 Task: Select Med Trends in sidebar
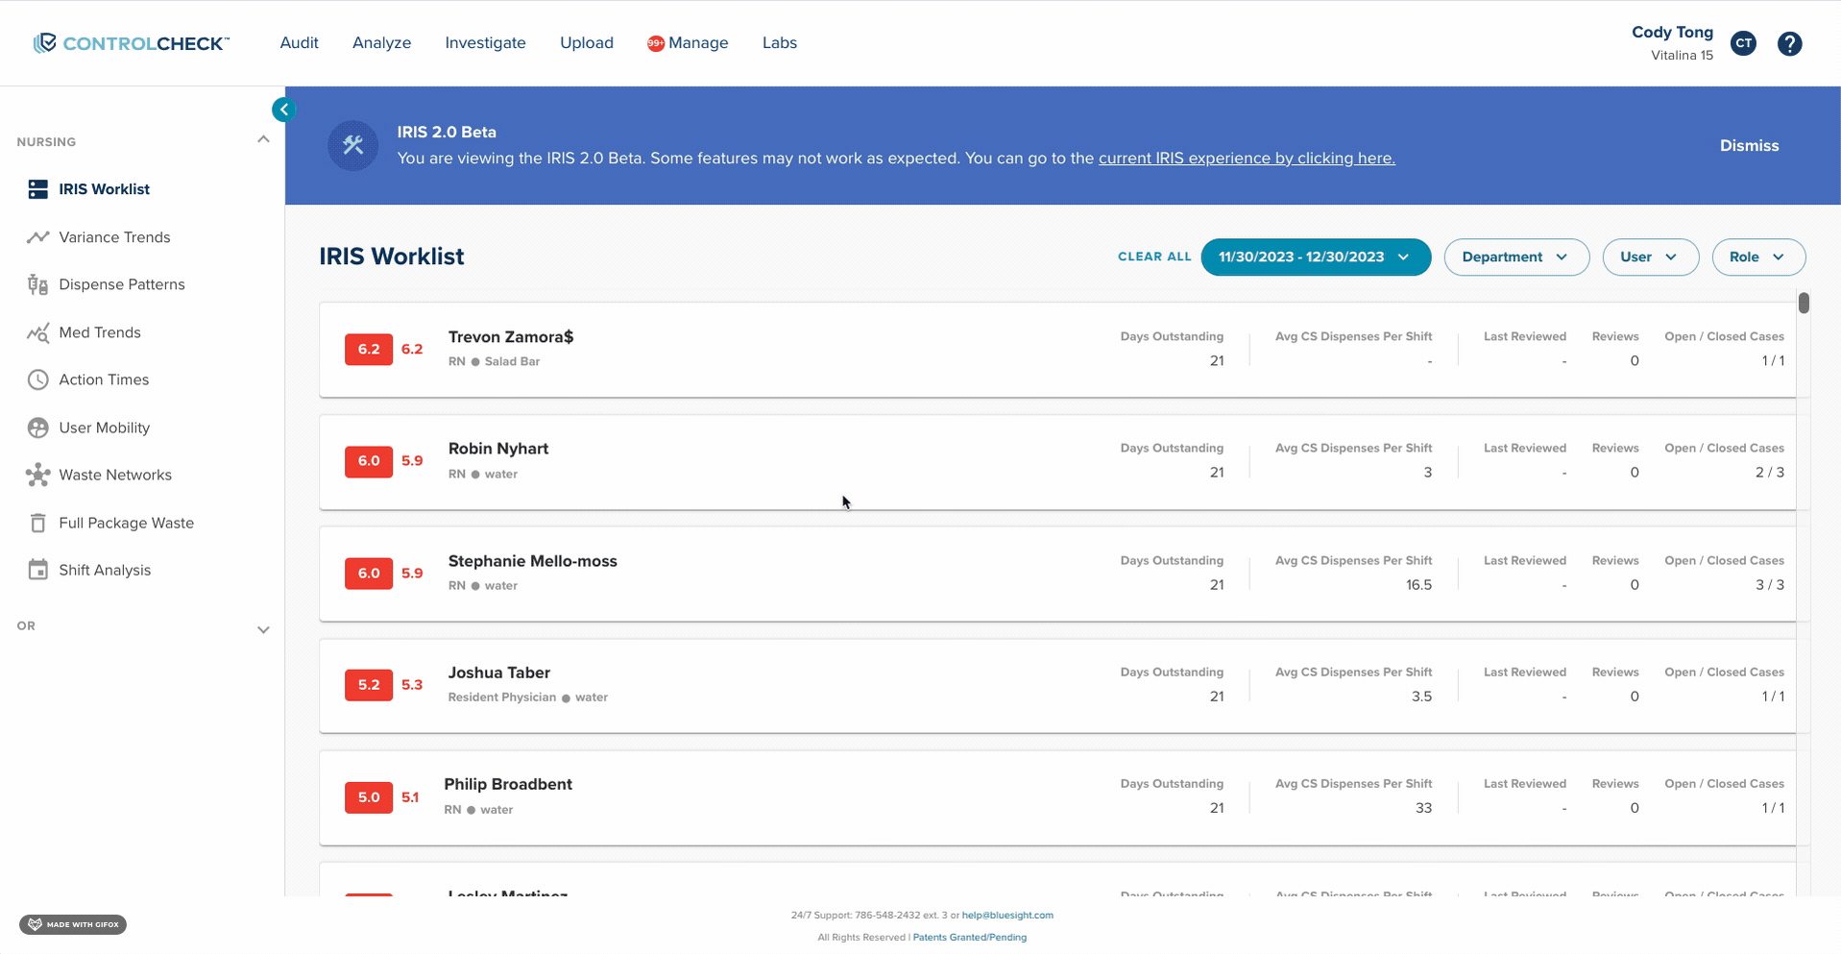(x=100, y=332)
